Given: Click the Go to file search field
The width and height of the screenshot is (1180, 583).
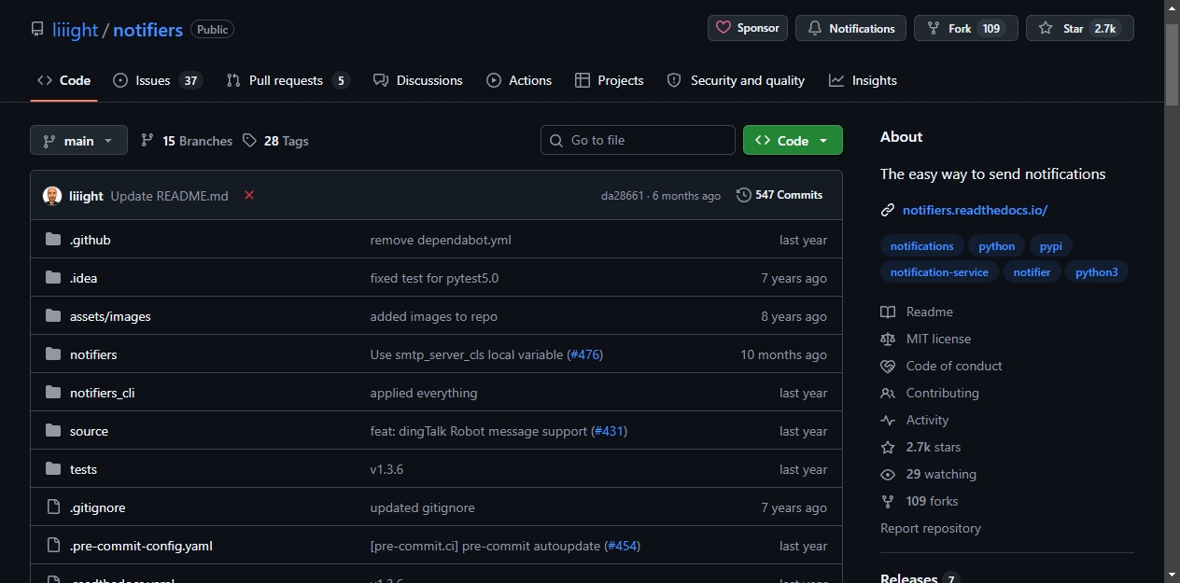Looking at the screenshot, I should click(x=638, y=140).
